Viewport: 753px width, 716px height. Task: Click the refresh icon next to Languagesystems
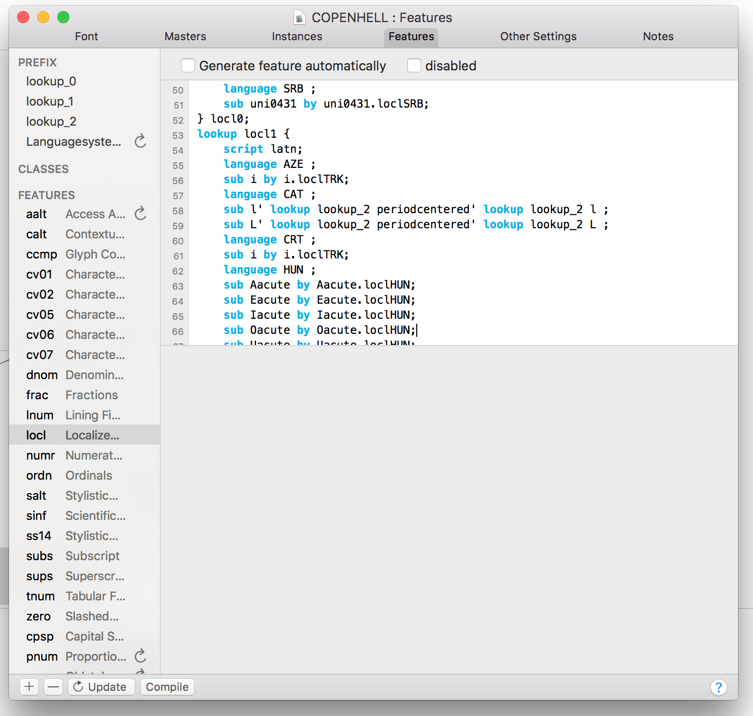pos(140,141)
